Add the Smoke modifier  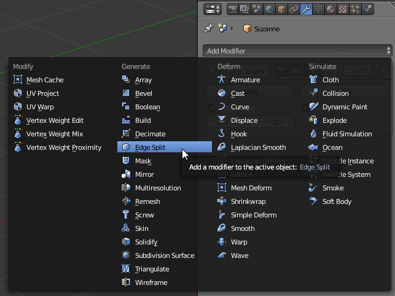point(348,188)
